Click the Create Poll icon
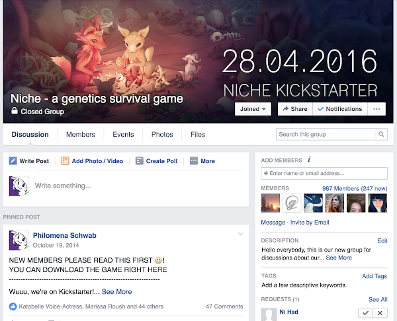The height and width of the screenshot is (321, 397). (139, 160)
